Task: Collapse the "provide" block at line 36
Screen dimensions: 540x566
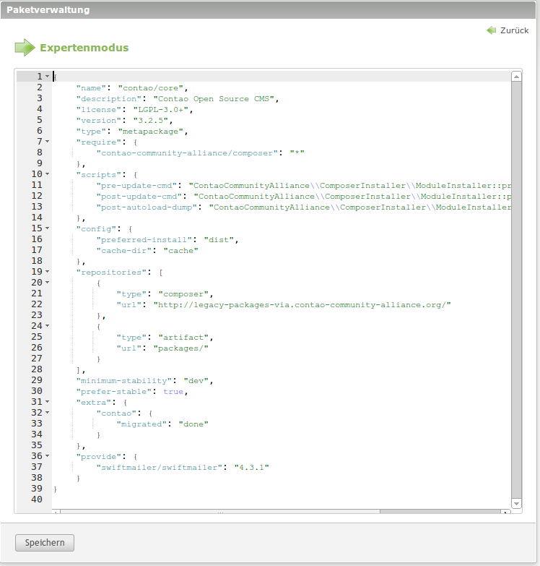Action: click(47, 456)
